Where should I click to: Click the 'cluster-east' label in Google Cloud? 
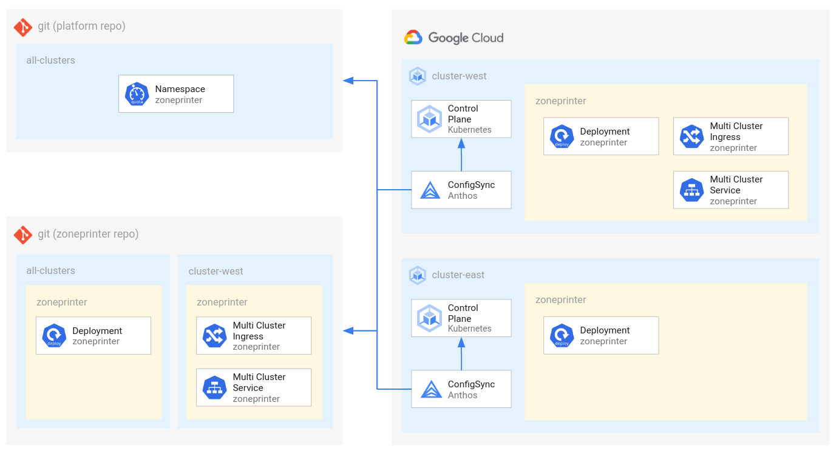[x=458, y=275]
